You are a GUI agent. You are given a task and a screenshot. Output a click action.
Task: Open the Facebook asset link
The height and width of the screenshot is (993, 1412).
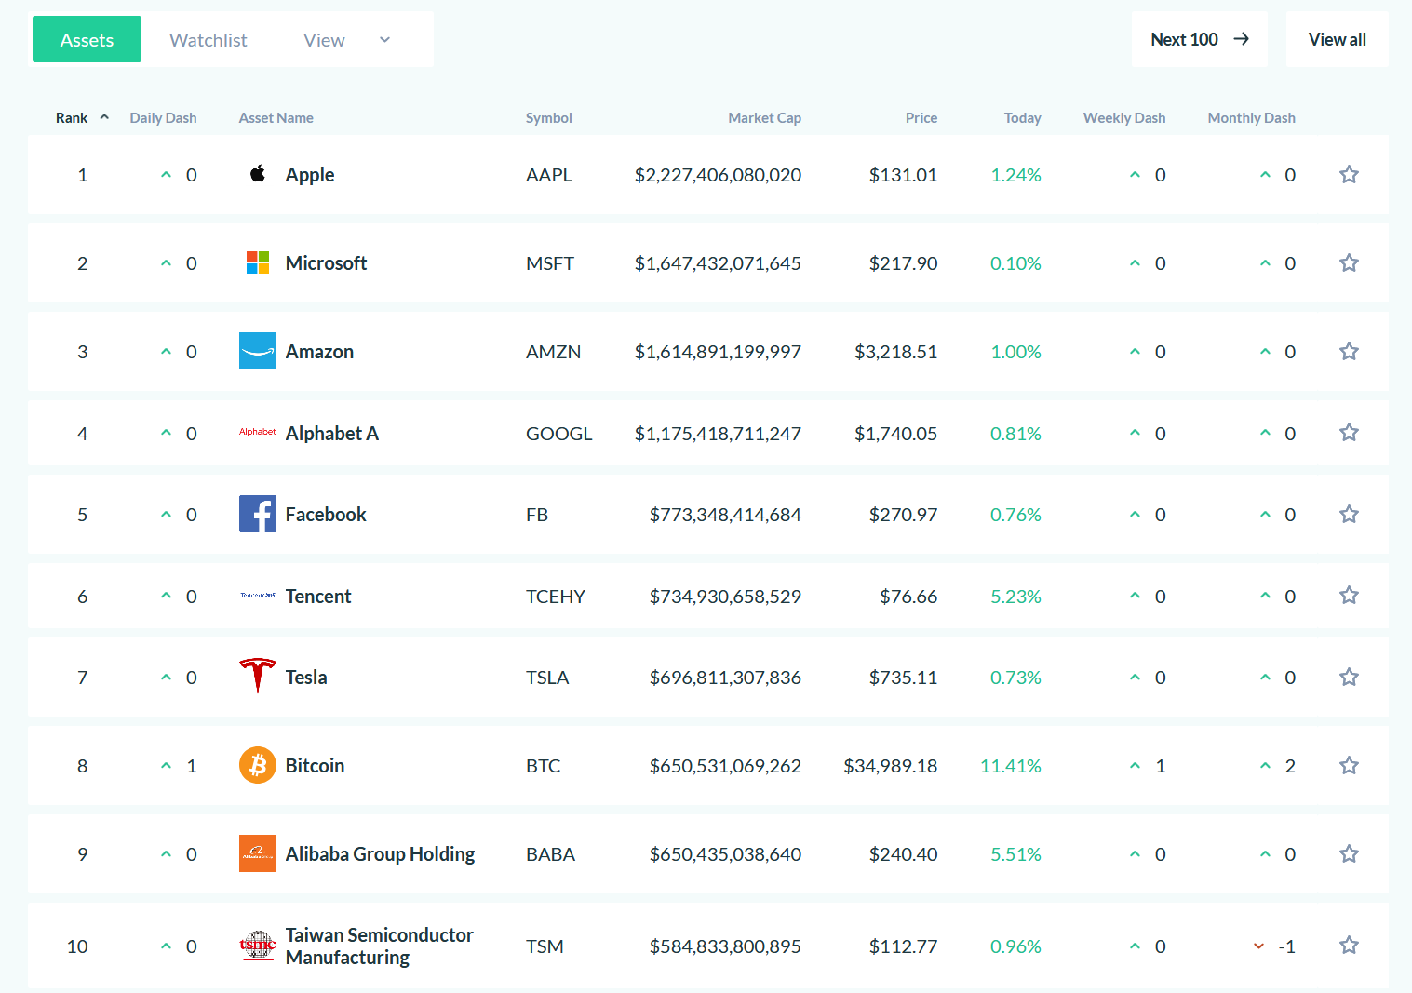point(326,515)
